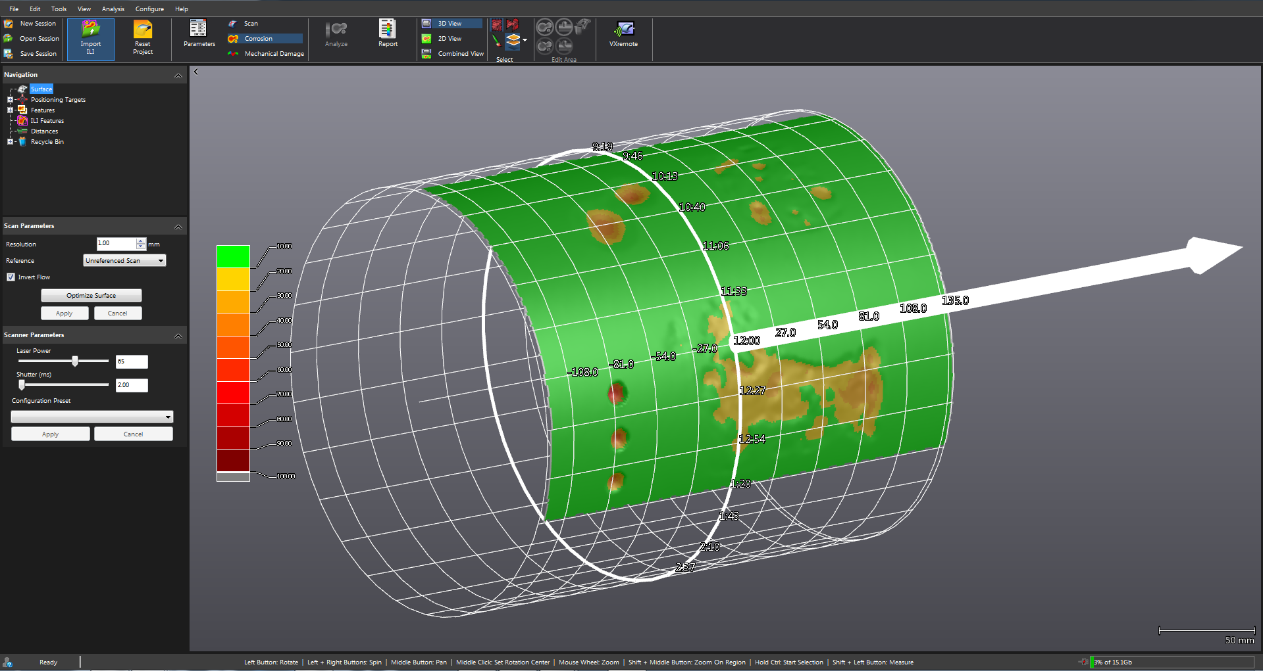Expand the Positioning Targets tree node
The image size is (1263, 671).
click(10, 100)
